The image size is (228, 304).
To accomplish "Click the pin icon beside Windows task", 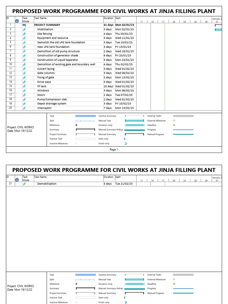I will click(x=24, y=91).
